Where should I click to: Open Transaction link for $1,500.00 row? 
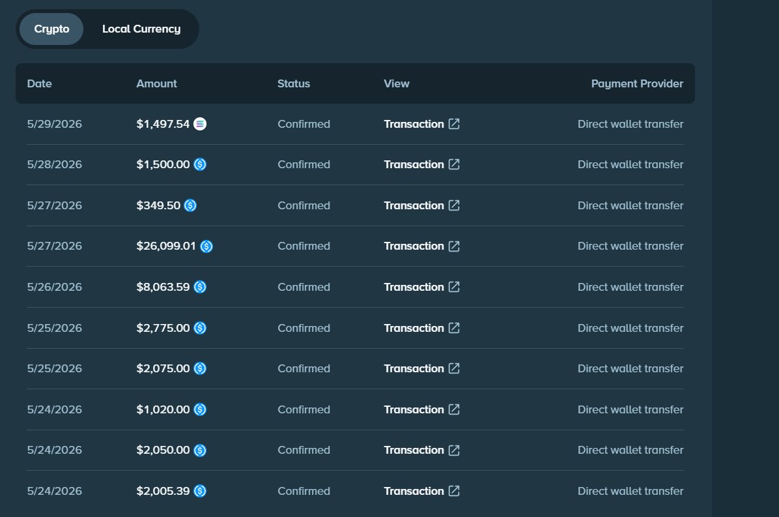[x=422, y=164]
